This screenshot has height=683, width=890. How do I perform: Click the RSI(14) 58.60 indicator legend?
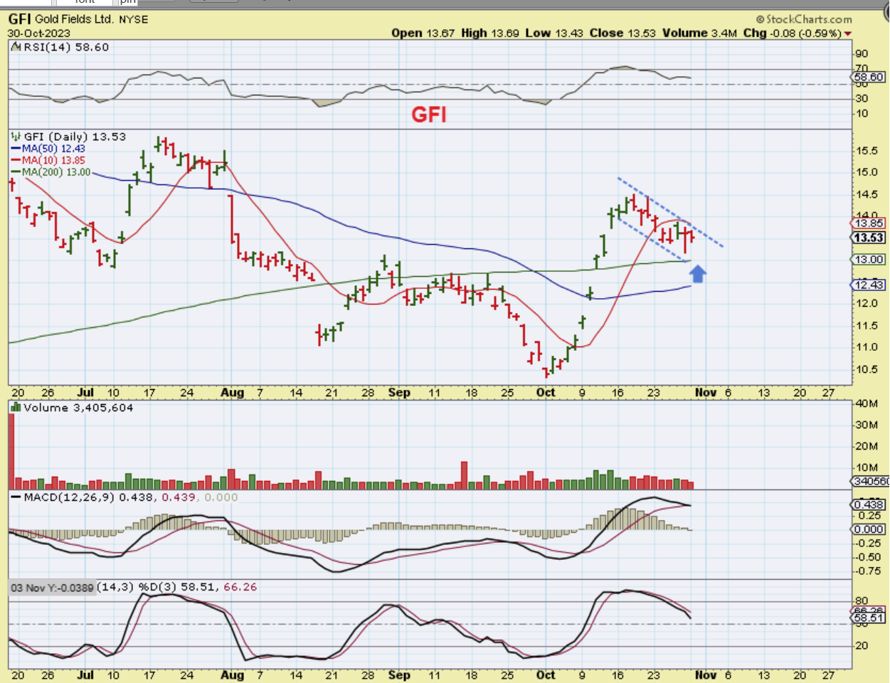pos(66,47)
